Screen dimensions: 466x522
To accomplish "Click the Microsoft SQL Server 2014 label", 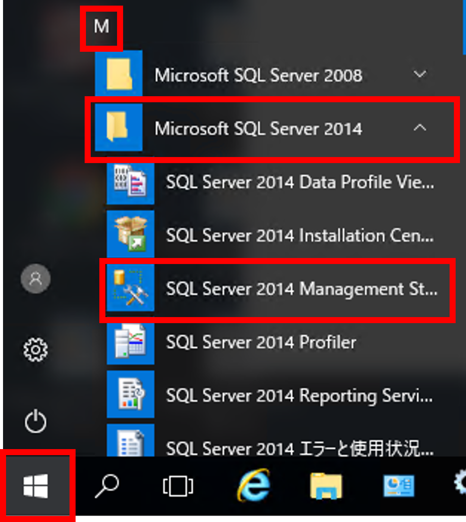I will [258, 129].
